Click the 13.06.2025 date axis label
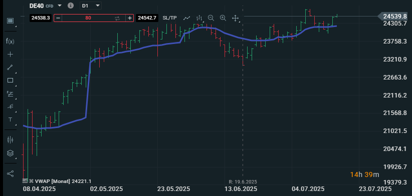 [x=241, y=188]
